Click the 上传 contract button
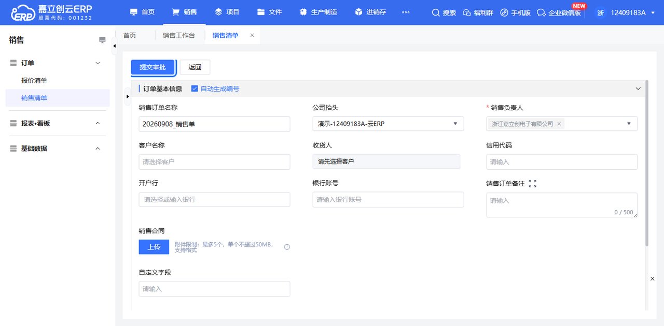The image size is (664, 326). point(154,247)
